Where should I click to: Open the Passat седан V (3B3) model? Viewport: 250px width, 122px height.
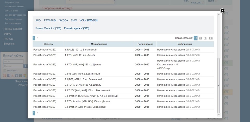point(77,28)
